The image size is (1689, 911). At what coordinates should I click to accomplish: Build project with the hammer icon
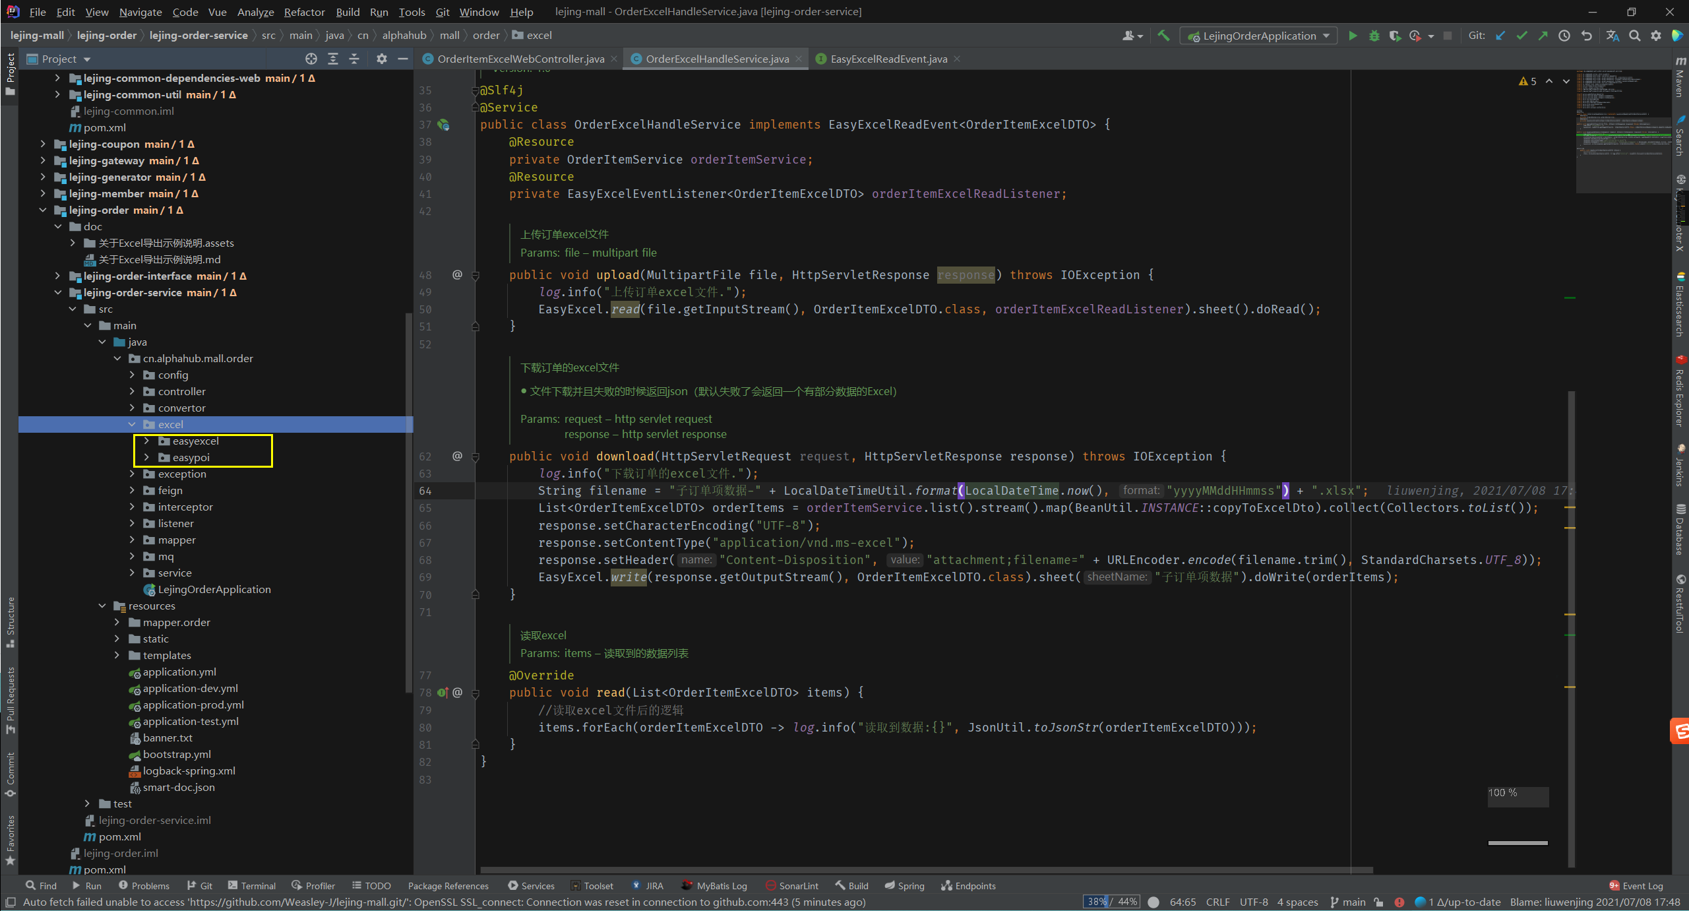[x=1164, y=36]
